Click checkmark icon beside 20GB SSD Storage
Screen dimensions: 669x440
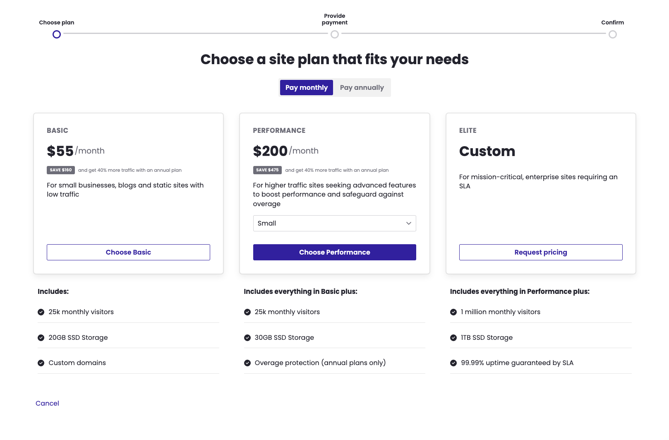[x=41, y=338]
